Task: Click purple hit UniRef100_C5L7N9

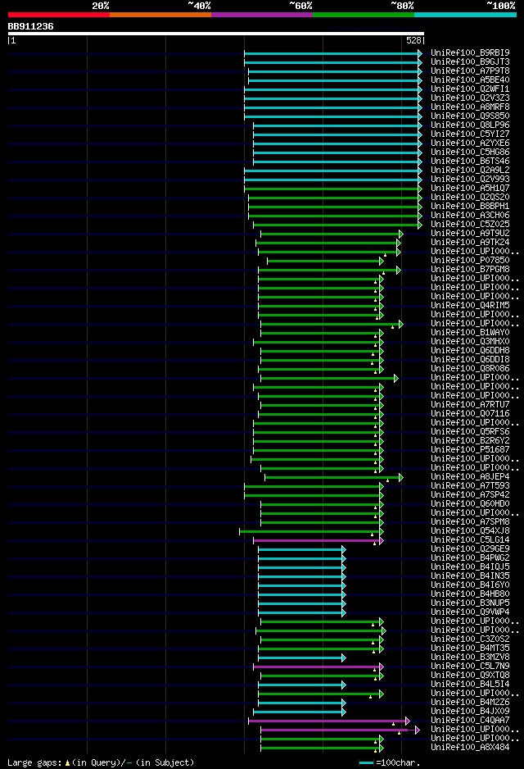Action: [470, 666]
